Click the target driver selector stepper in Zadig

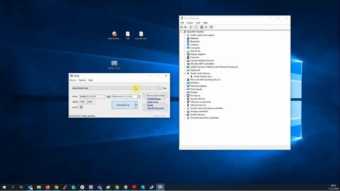(139, 97)
